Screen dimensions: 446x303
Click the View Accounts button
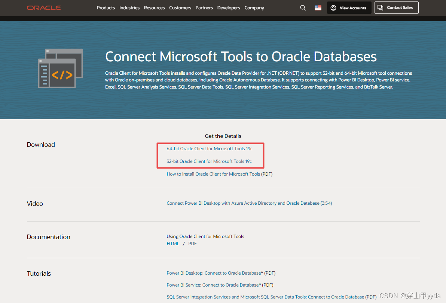coord(349,8)
